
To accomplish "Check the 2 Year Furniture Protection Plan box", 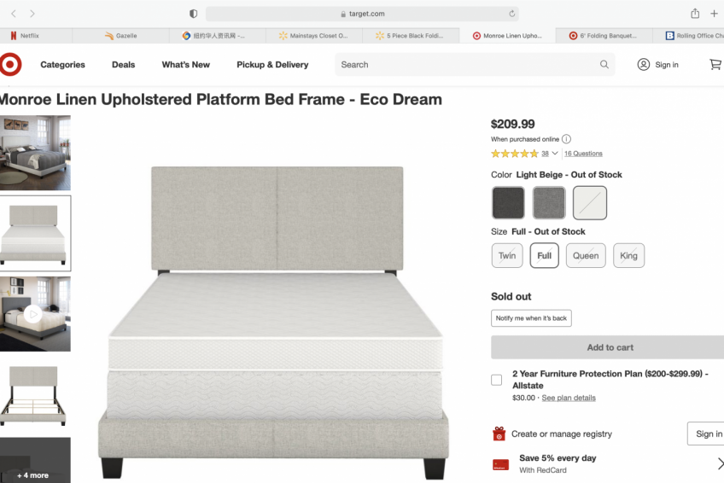I will point(496,380).
